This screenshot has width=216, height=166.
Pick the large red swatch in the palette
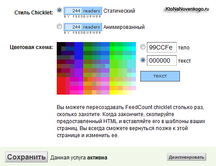pos(61,86)
